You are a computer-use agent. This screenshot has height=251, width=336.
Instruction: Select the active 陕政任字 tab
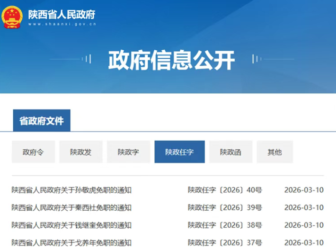[179, 152]
